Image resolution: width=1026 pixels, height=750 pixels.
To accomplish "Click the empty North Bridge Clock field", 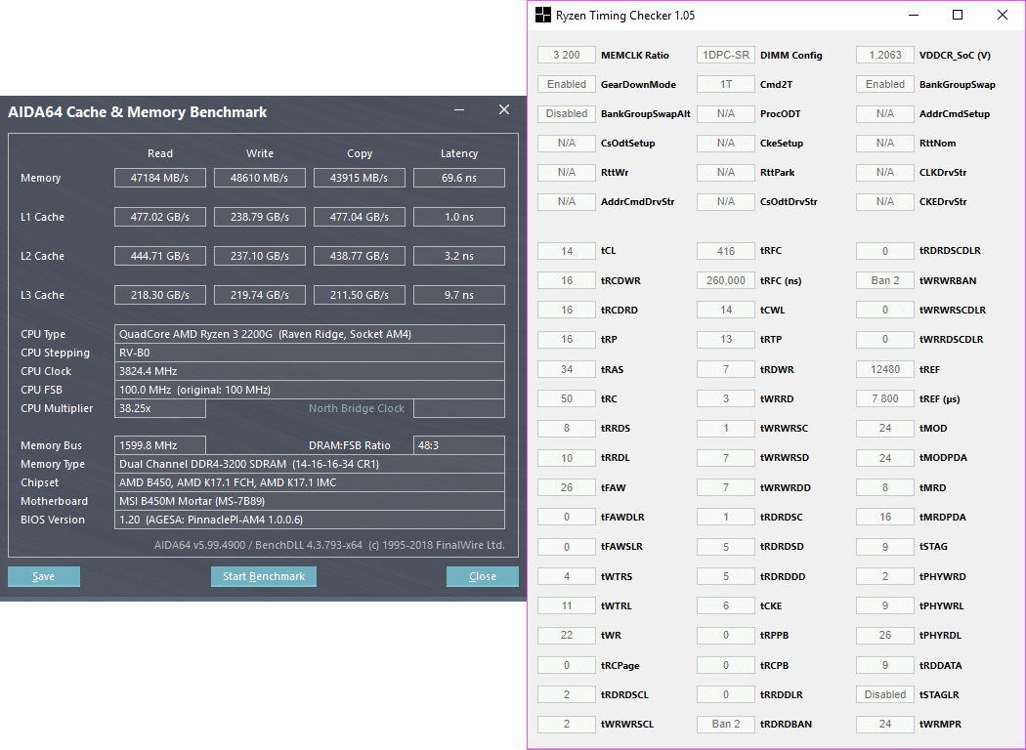I will (459, 408).
